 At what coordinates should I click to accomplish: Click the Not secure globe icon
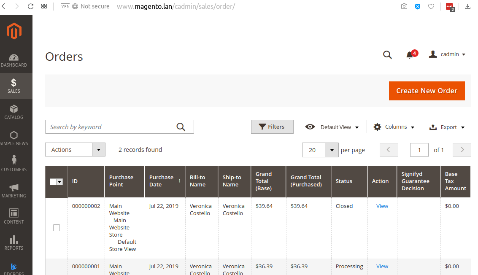pyautogui.click(x=75, y=6)
